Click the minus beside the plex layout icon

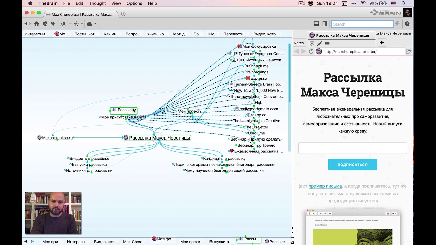tap(71, 24)
